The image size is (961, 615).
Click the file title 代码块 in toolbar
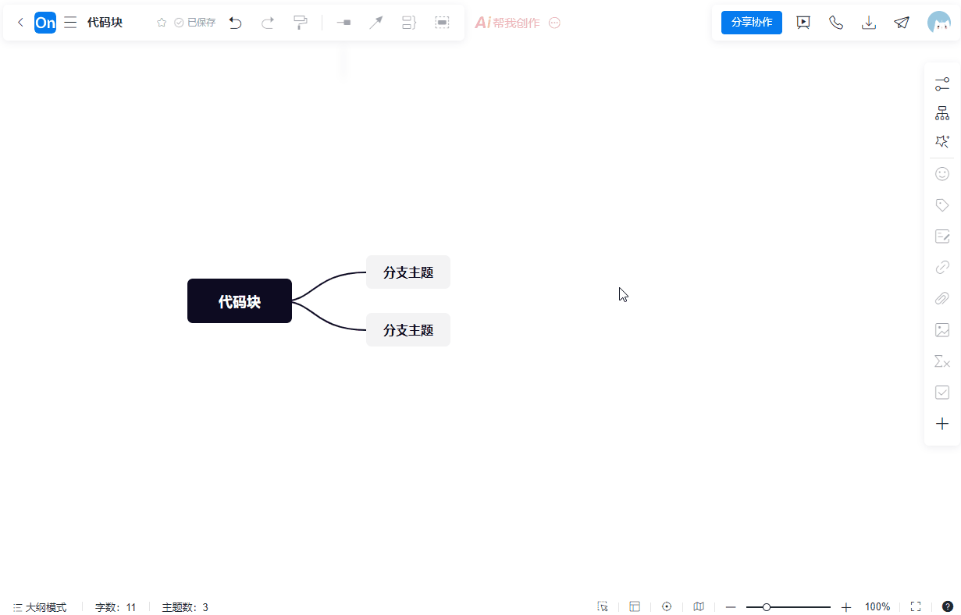tap(105, 23)
